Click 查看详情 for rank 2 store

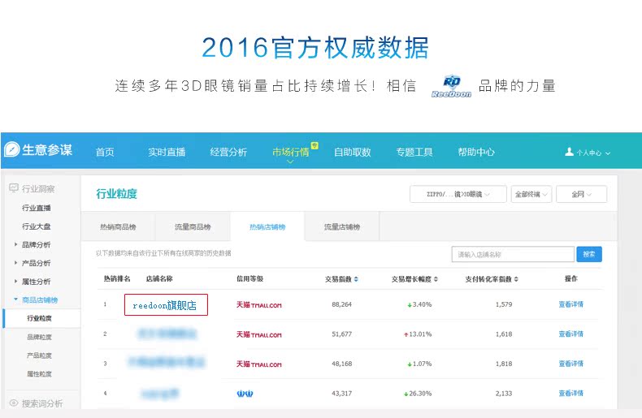(570, 334)
